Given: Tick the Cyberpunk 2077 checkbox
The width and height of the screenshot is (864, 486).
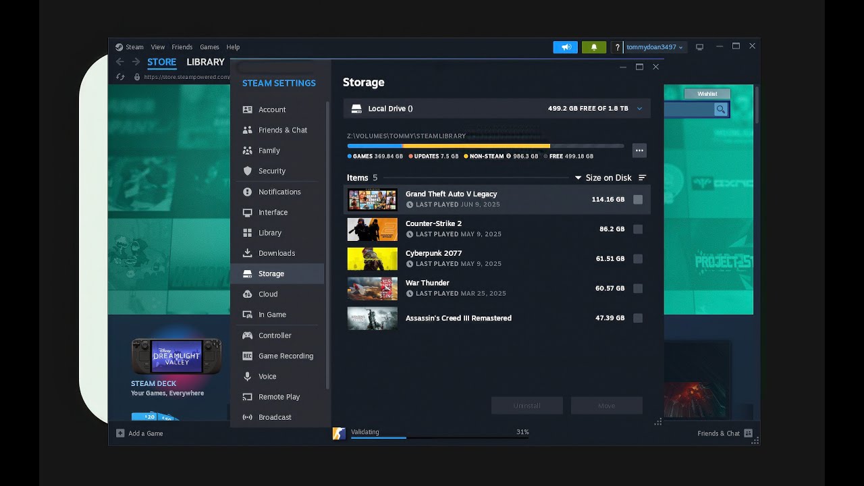Looking at the screenshot, I should (638, 259).
